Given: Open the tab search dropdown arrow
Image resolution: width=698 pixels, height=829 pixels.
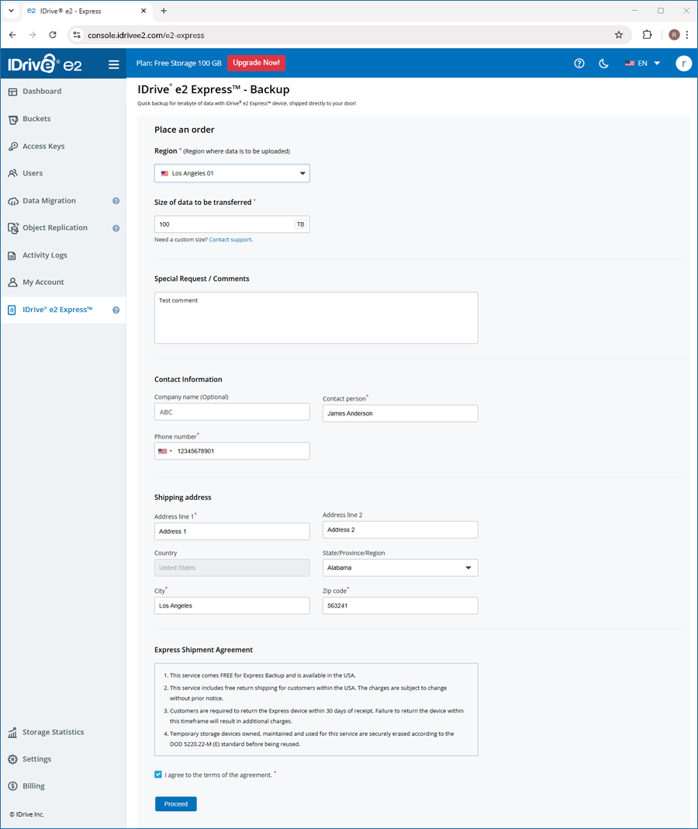Looking at the screenshot, I should pyautogui.click(x=11, y=11).
